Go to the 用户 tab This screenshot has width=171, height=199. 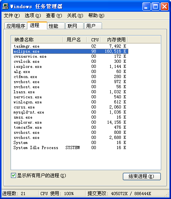click(93, 26)
